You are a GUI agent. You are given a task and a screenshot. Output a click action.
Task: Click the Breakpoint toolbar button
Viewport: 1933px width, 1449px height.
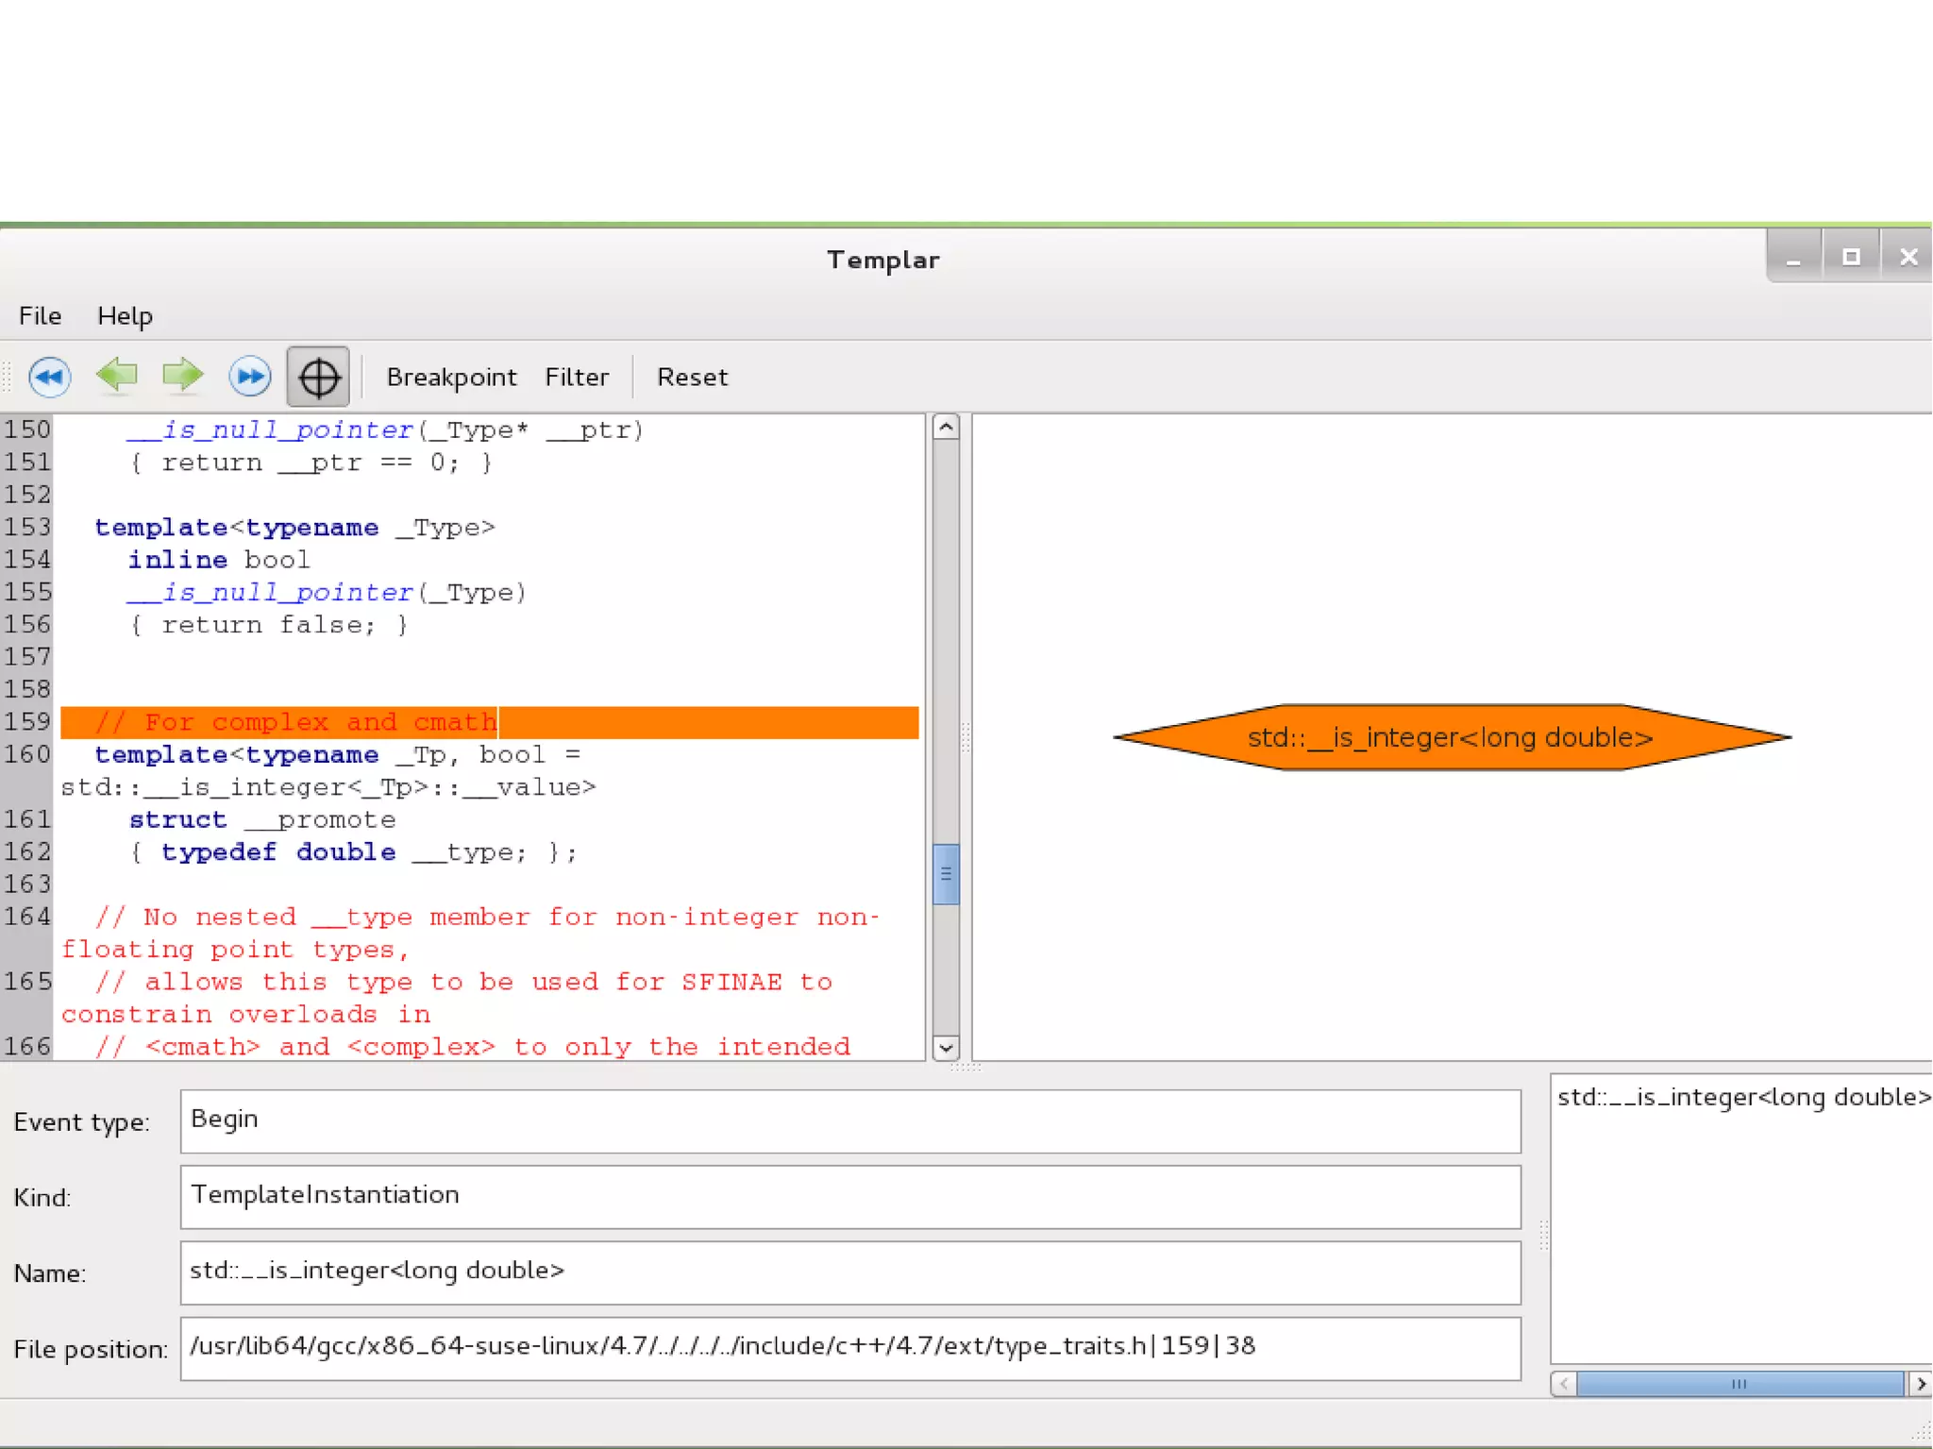pos(451,377)
